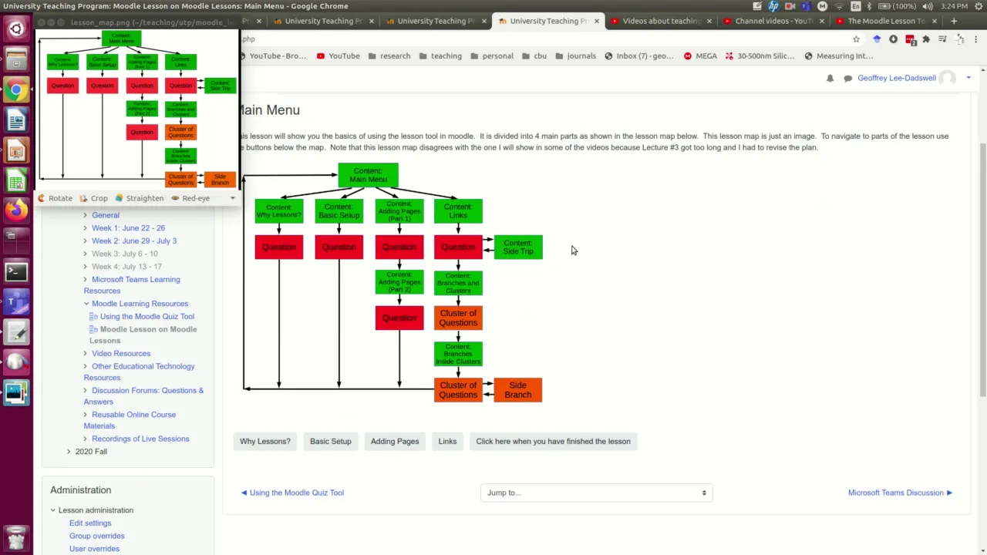The height and width of the screenshot is (555, 987).
Task: Open the Ubuntu dash launcher
Action: coord(16,29)
